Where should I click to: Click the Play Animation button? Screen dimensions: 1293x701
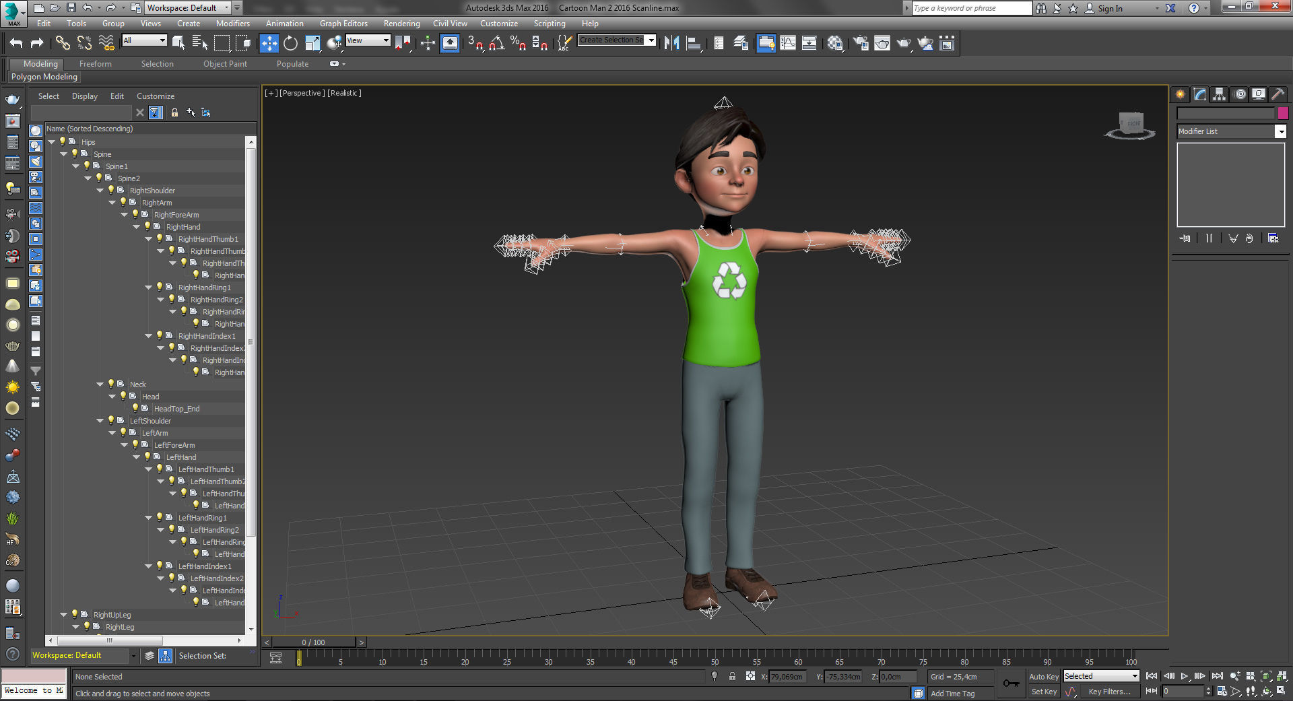(x=1185, y=676)
